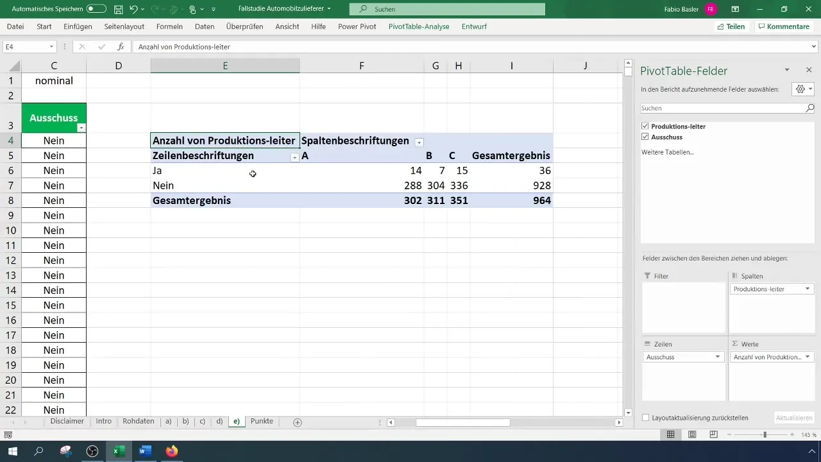Click the Teilen button
This screenshot has height=462, width=821.
pyautogui.click(x=731, y=27)
